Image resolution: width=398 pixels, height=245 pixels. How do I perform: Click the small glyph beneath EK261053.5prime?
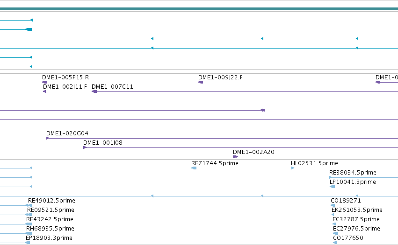pos(333,215)
